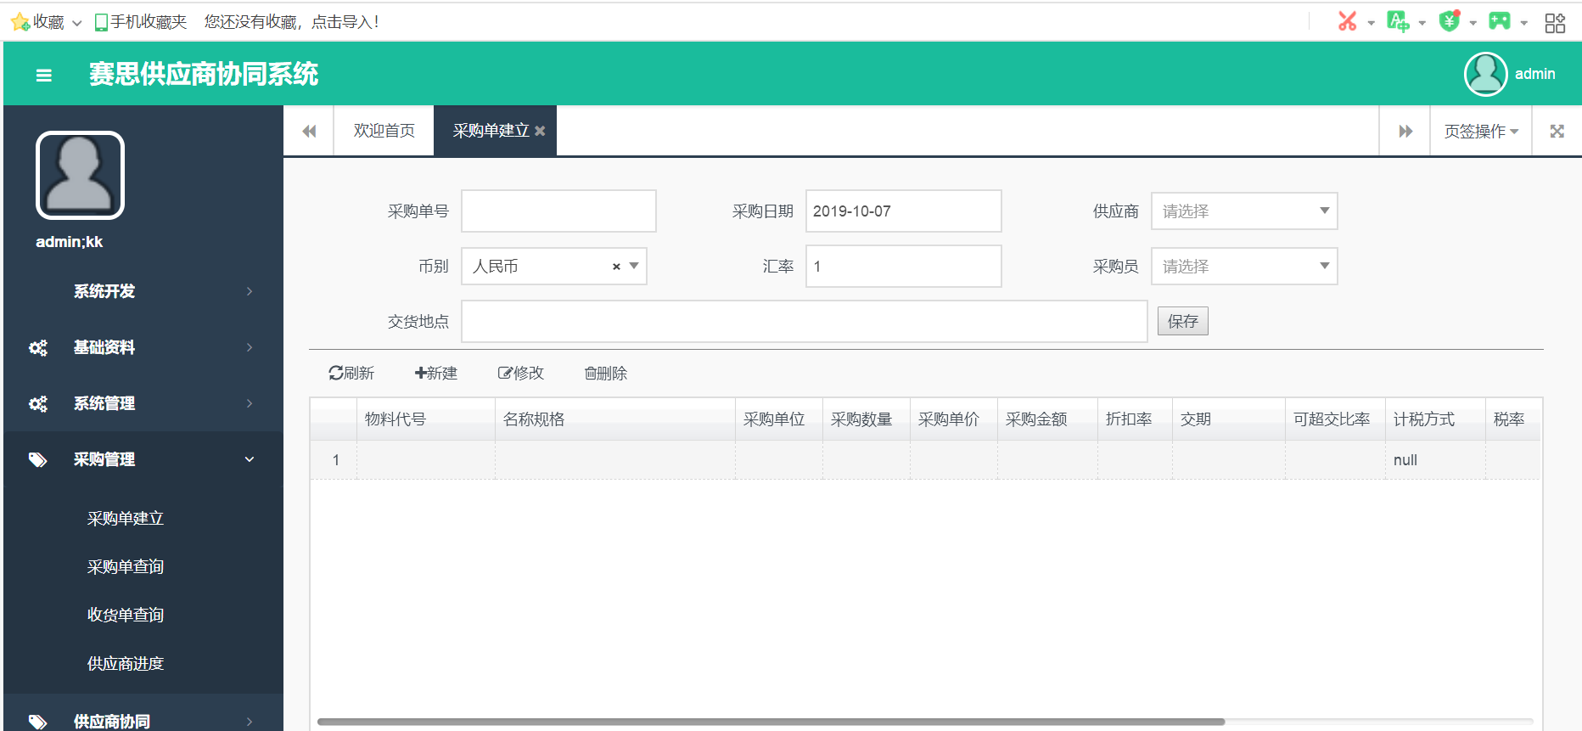Open 供应商进度 in sidebar
The image size is (1582, 731).
(126, 663)
